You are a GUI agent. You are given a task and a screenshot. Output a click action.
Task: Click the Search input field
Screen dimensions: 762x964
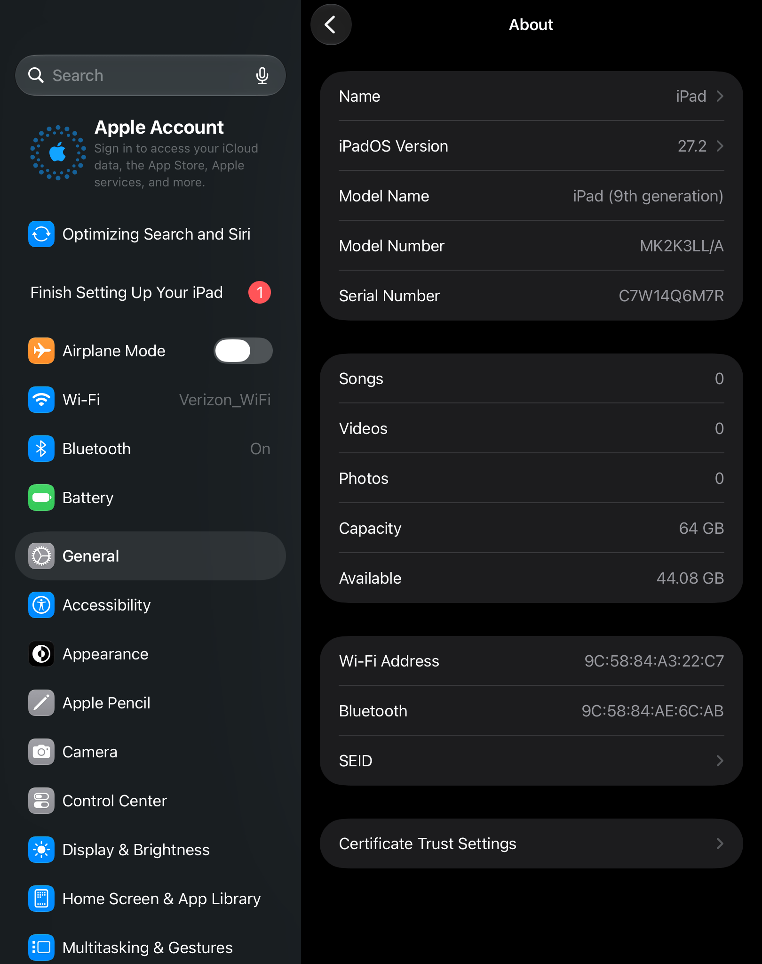(x=151, y=75)
